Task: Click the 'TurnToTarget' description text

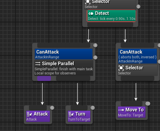Action: click(x=79, y=119)
